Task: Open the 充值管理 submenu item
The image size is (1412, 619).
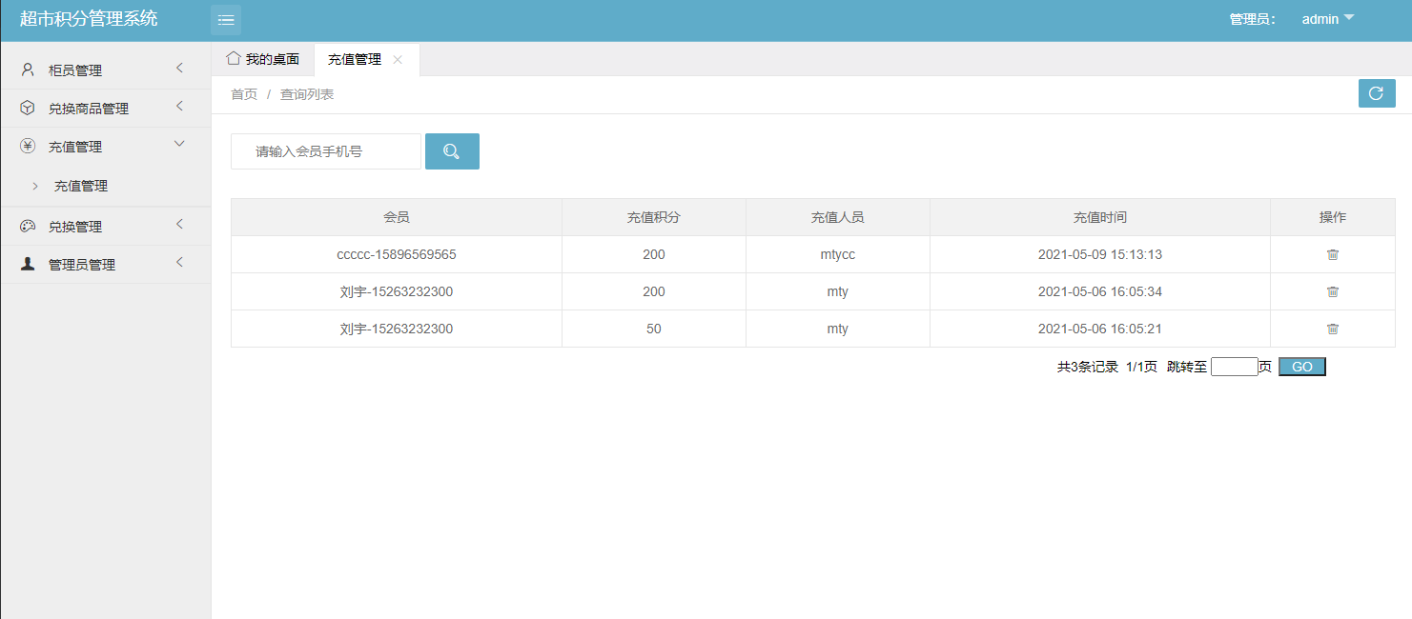Action: point(81,187)
